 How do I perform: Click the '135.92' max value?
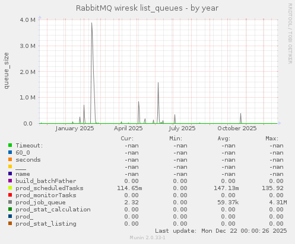(x=272, y=188)
